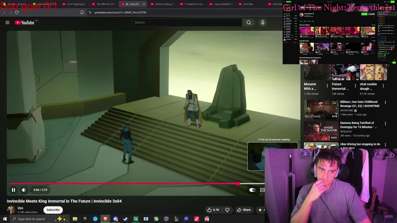This screenshot has height=223, width=397.
Task: Open options for Uber driving video
Action: point(385,145)
